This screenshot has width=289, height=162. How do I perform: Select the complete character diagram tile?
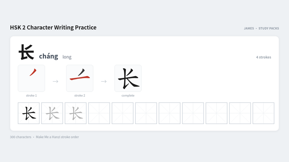click(x=128, y=78)
